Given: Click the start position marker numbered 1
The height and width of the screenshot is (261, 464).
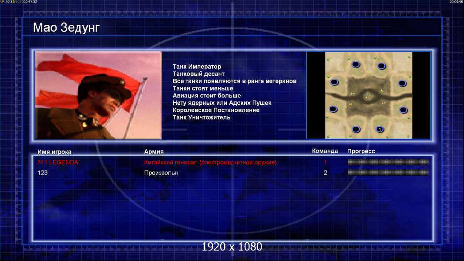Looking at the screenshot, I should pos(380,129).
